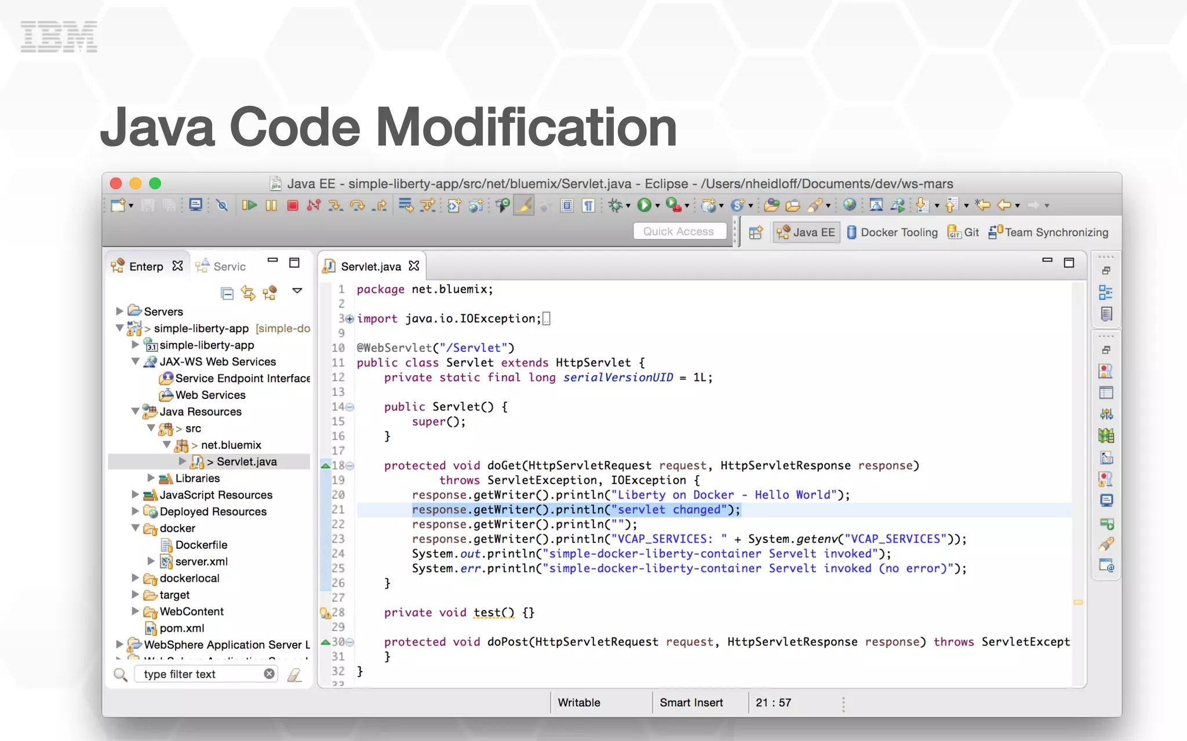Fold the doGet method at line 18
Screen dimensions: 1187x741
click(349, 466)
